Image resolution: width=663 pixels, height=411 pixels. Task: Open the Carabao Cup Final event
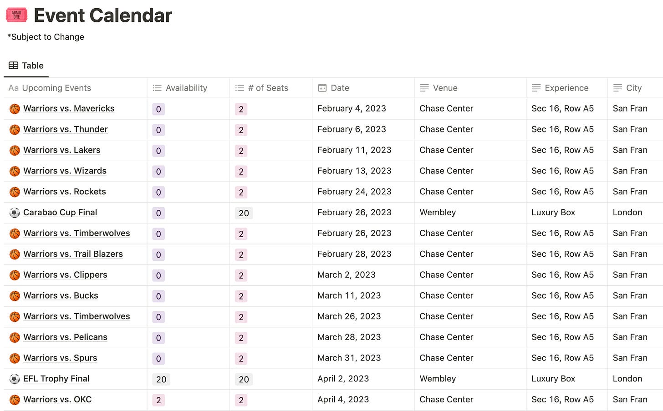(x=60, y=212)
